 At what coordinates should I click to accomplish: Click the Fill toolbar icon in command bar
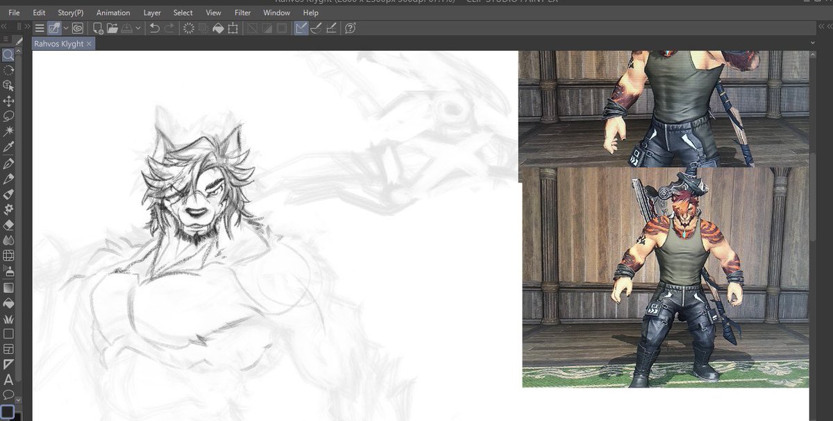click(218, 28)
